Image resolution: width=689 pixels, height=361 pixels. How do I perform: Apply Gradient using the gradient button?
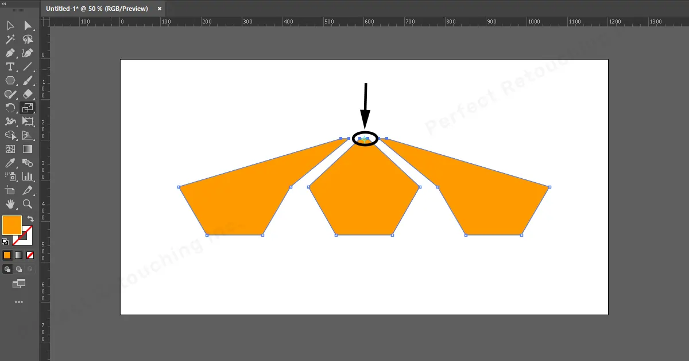click(18, 255)
